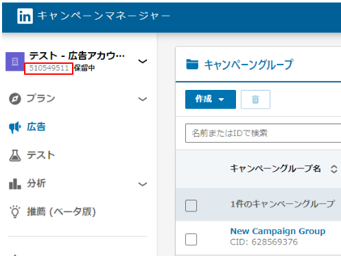341x256 pixels.
Task: Expand the プラン menu chevron
Action: (x=143, y=99)
